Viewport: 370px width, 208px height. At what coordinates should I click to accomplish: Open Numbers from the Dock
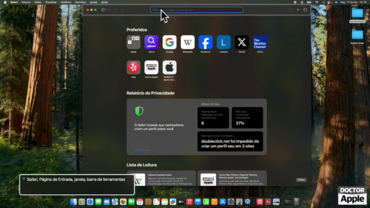click(206, 202)
